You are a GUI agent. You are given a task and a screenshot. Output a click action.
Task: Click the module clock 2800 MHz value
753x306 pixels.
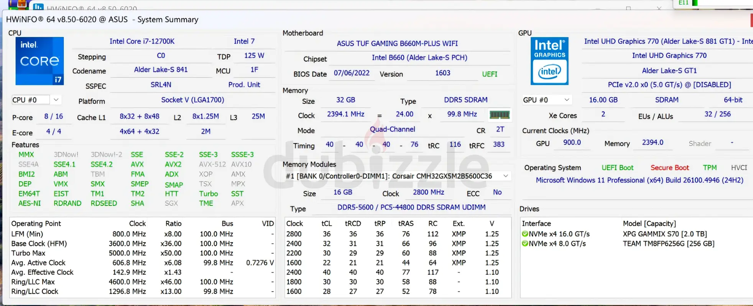pos(428,192)
